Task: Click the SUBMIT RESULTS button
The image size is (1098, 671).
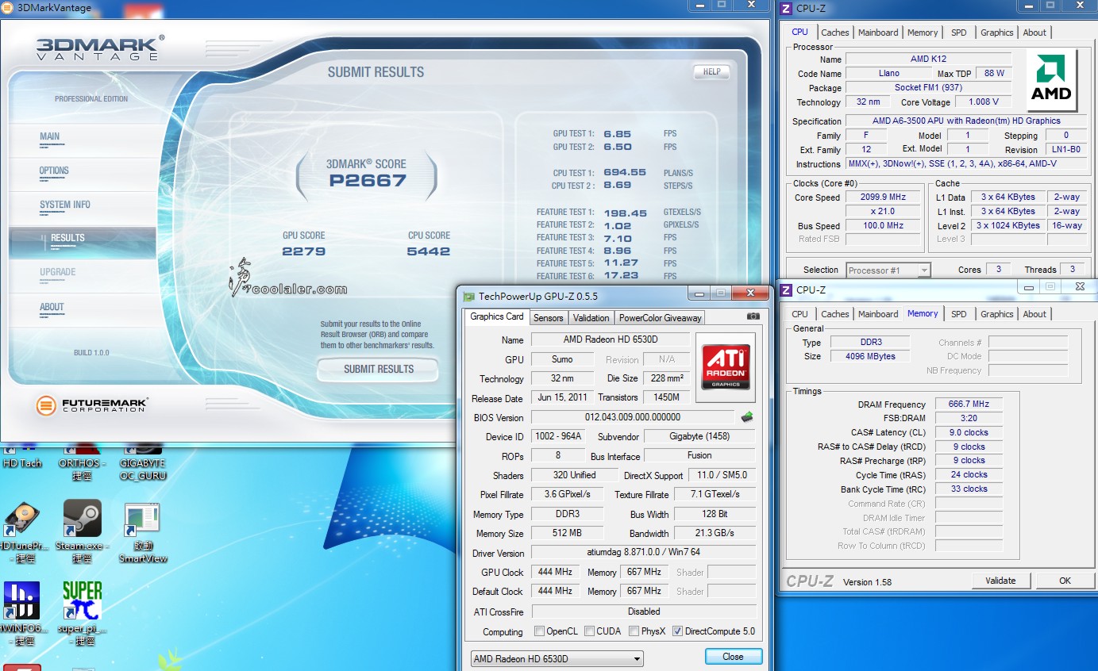Action: [378, 369]
